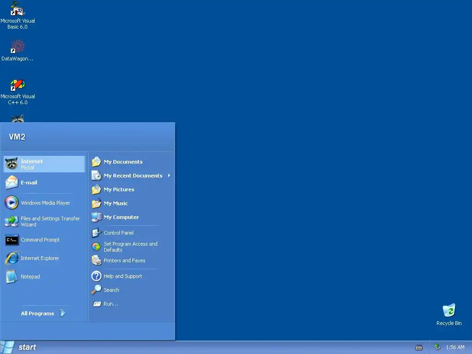The image size is (472, 354).
Task: Click the Control Panel label
Action: tap(118, 233)
